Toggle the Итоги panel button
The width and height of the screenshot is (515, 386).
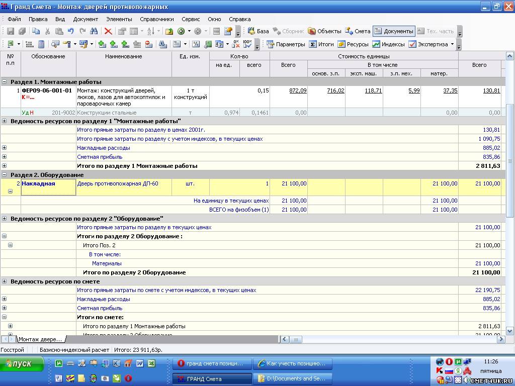tap(321, 44)
